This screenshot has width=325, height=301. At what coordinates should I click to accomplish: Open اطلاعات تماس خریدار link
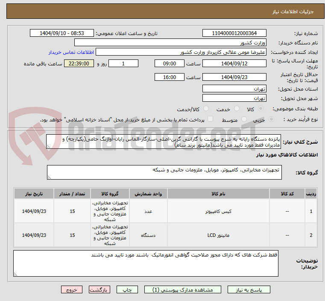coord(71,52)
